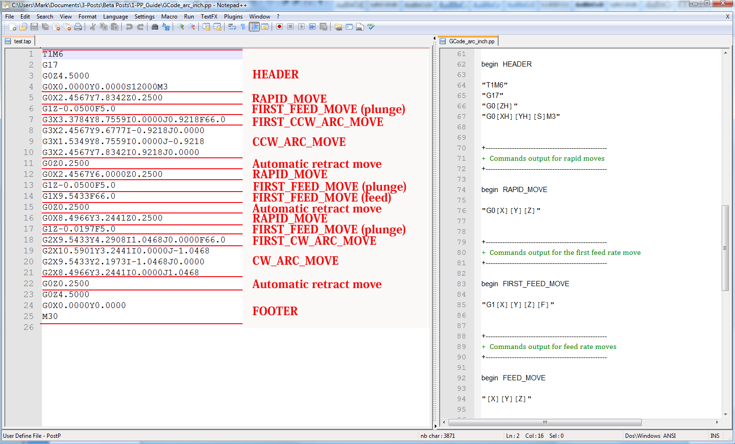Click the 'M30' line in test.tap
The height and width of the screenshot is (444, 735).
pos(50,317)
